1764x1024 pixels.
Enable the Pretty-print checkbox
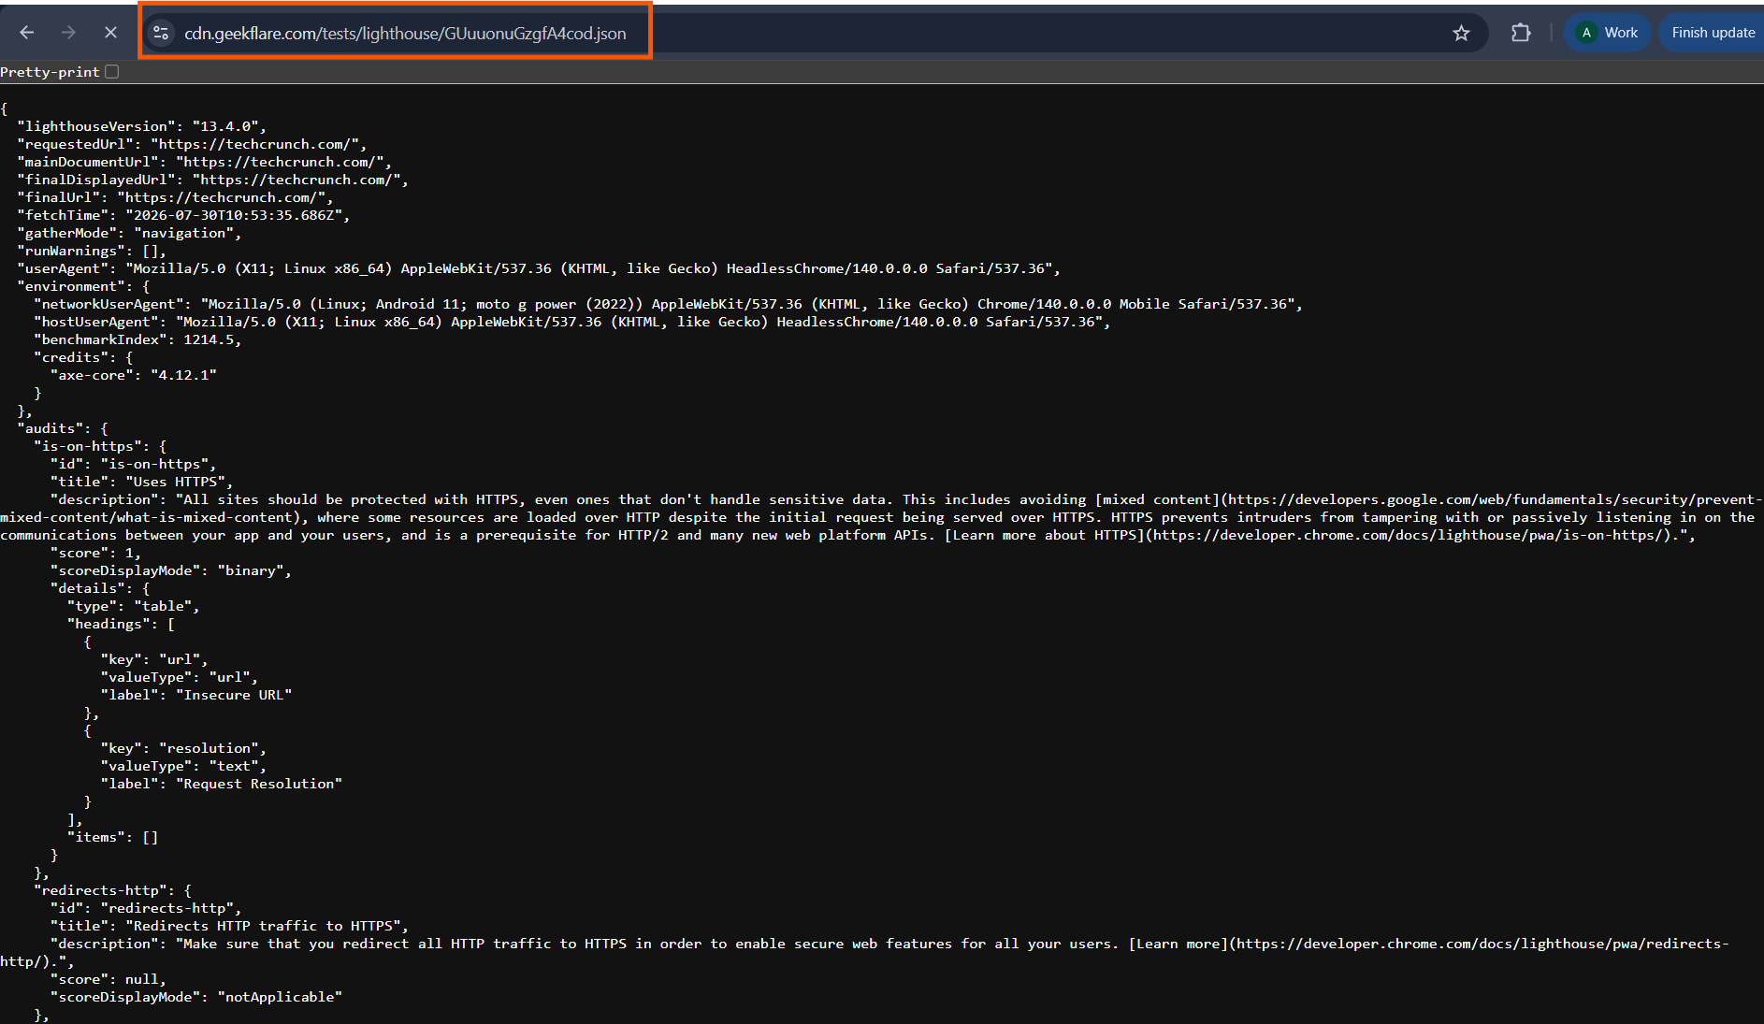coord(112,72)
